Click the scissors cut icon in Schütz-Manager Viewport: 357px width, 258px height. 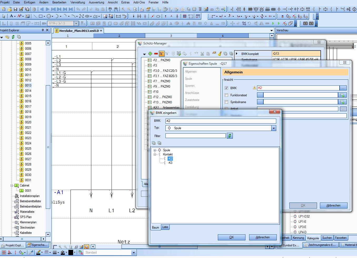coord(202,54)
